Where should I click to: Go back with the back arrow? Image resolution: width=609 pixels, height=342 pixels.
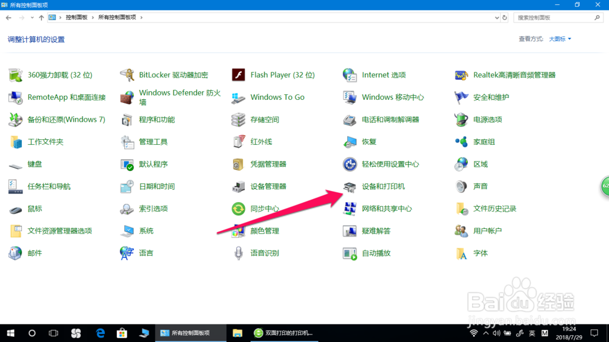9,18
